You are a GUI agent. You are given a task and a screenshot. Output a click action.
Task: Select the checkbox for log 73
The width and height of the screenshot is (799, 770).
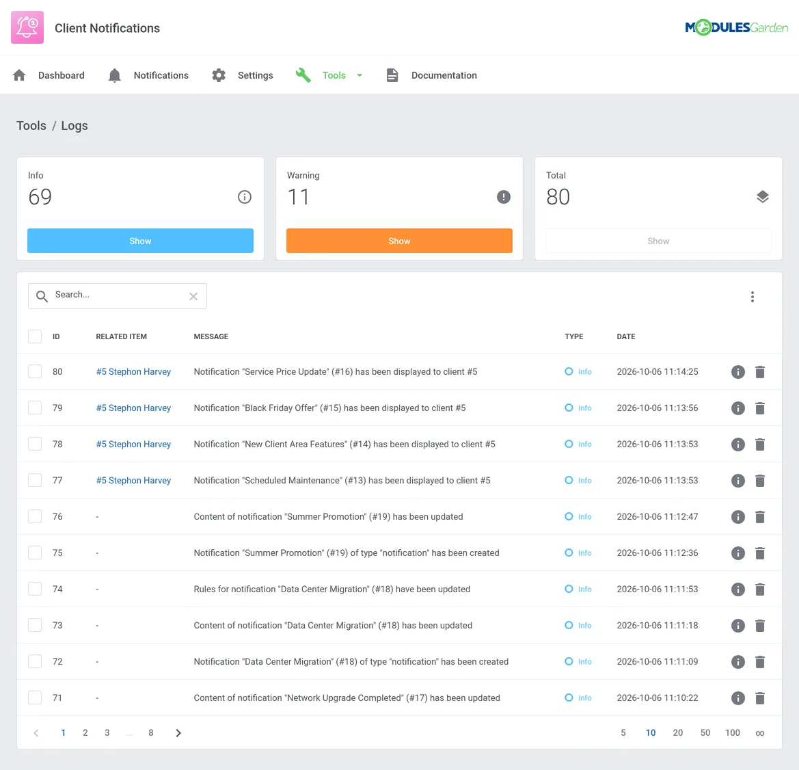35,624
